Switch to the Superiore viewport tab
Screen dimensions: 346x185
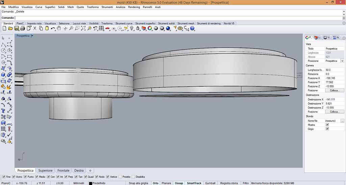pos(46,171)
